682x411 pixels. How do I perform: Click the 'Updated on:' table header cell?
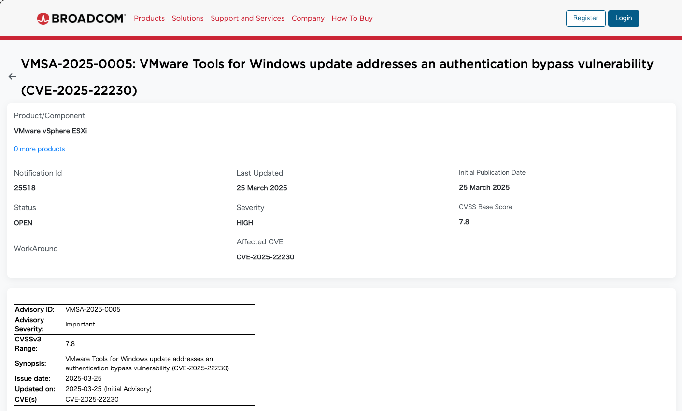click(40, 389)
